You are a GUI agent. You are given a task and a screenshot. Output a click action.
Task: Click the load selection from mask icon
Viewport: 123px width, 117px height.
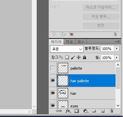click(x=54, y=34)
